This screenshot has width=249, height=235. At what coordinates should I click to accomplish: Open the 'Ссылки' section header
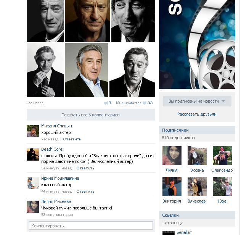coord(197,215)
